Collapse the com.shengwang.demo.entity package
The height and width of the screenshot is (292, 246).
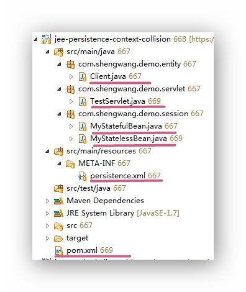pyautogui.click(x=60, y=64)
